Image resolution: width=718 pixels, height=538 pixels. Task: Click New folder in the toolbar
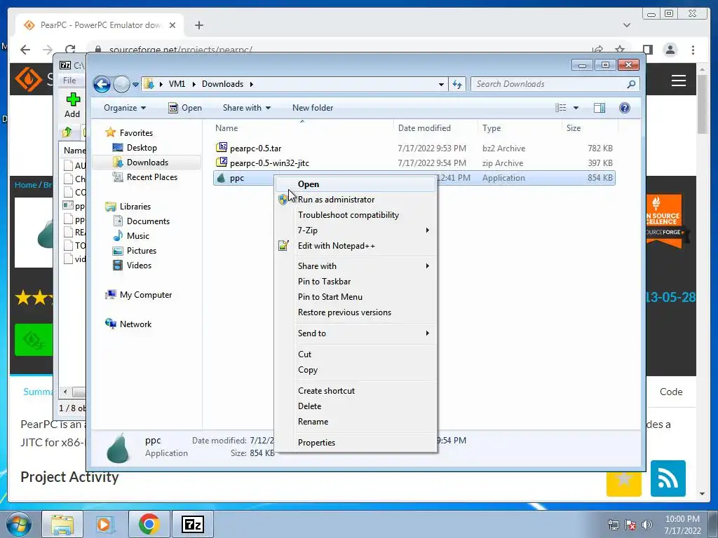point(313,108)
